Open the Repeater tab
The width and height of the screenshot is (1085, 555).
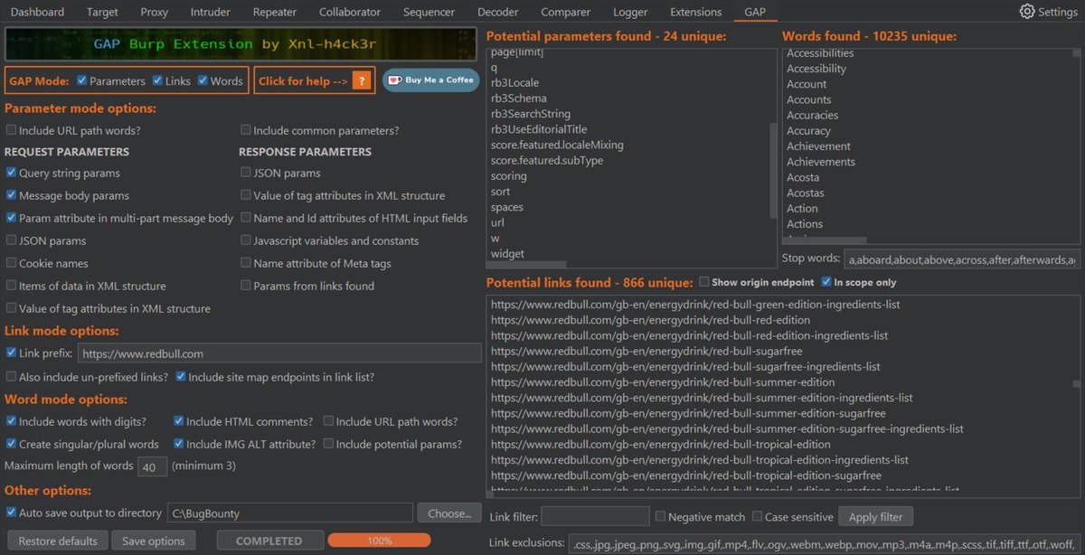[x=275, y=12]
